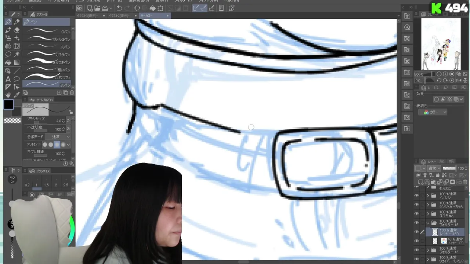Select the Pen tool in the tool palette
Image resolution: width=470 pixels, height=264 pixels.
8,22
